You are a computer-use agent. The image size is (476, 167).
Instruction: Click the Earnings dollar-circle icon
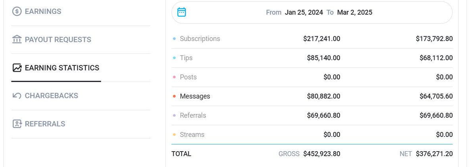(17, 11)
